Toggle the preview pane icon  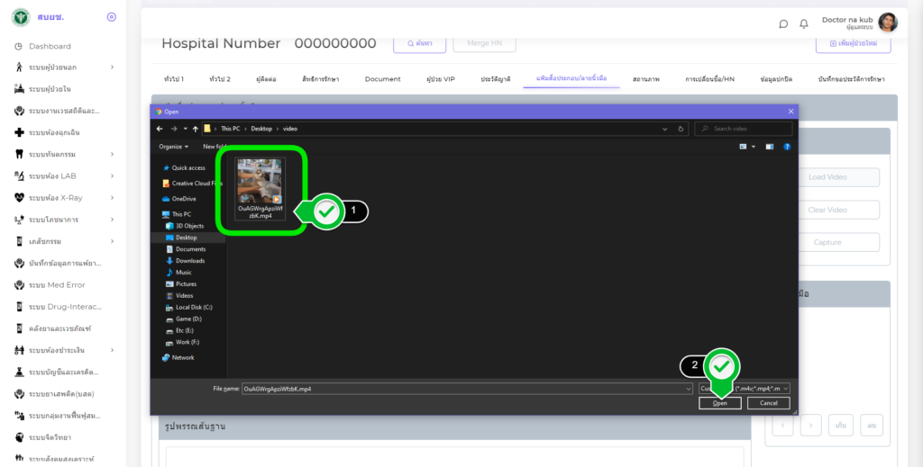click(x=770, y=147)
